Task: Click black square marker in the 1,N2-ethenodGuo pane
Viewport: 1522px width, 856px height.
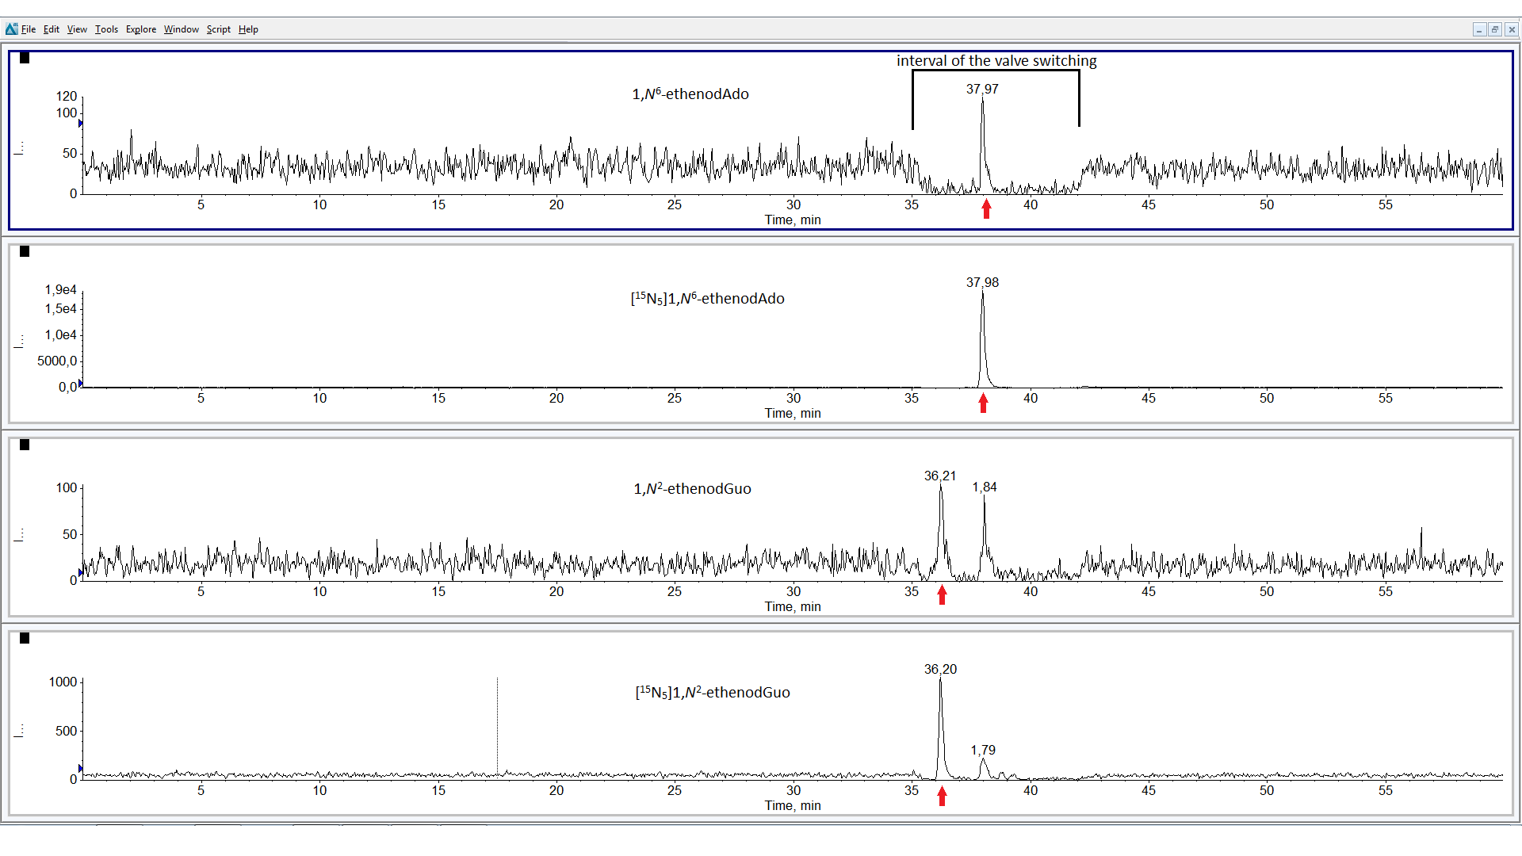Action: (x=25, y=445)
